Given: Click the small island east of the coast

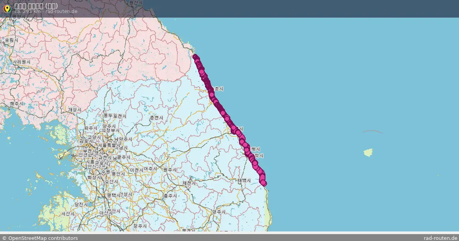Looking at the screenshot, I should pos(369,153).
